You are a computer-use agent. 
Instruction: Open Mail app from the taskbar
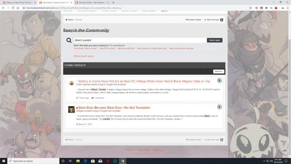(x=100, y=161)
